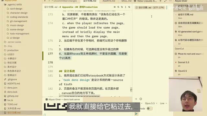Open the Opus 5.5 model dropdown

pos(151,103)
